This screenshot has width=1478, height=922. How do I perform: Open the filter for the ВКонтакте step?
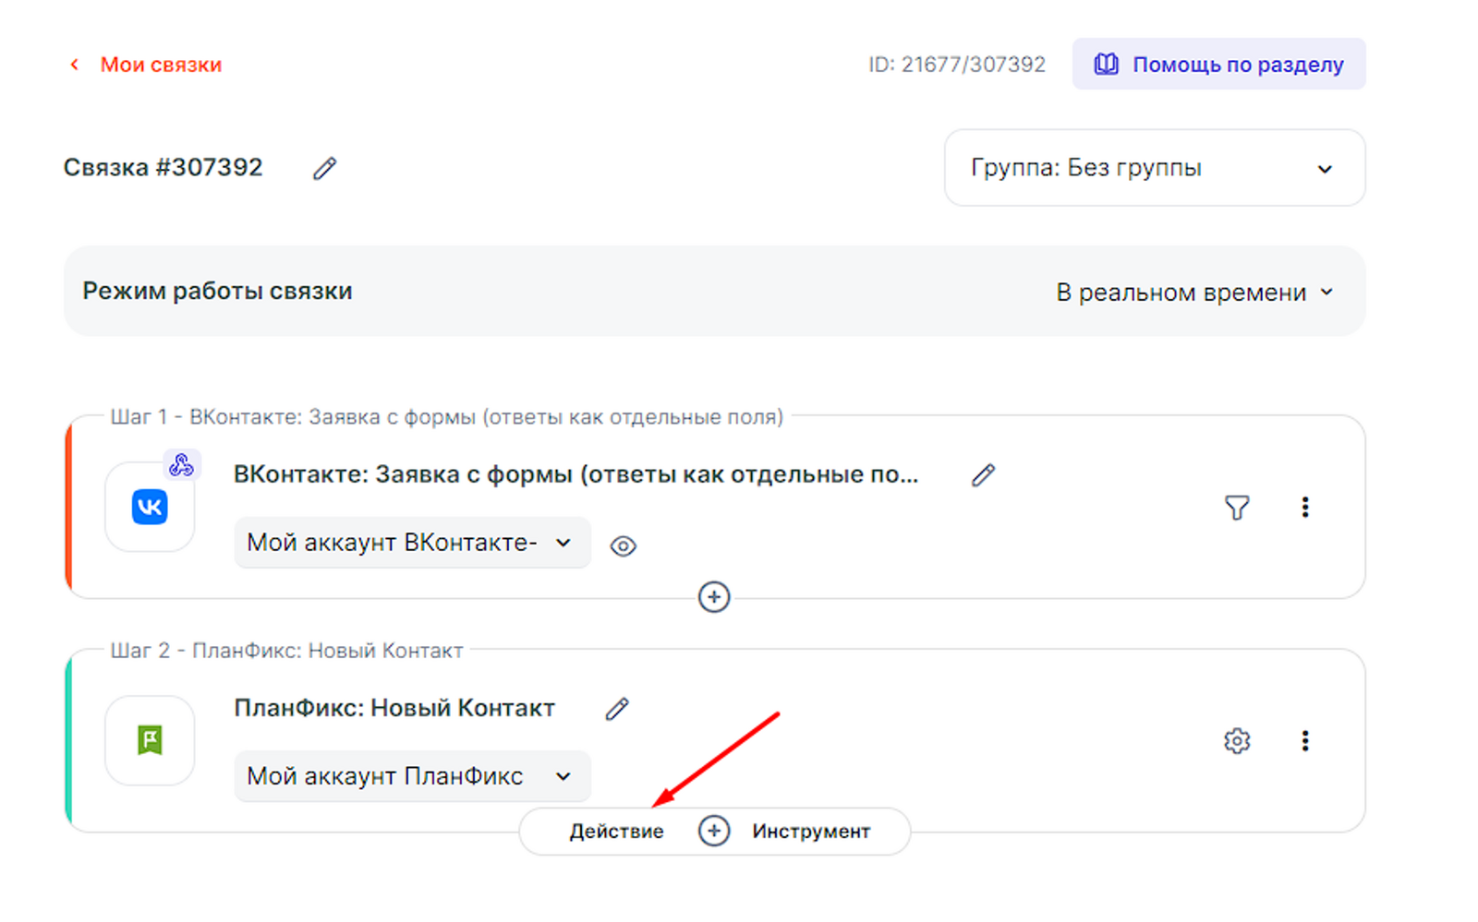pyautogui.click(x=1237, y=508)
